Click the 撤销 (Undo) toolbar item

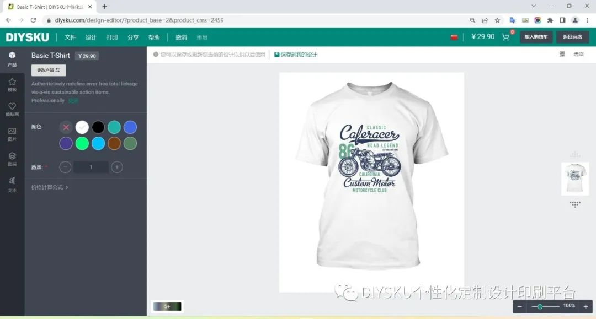[x=180, y=37]
